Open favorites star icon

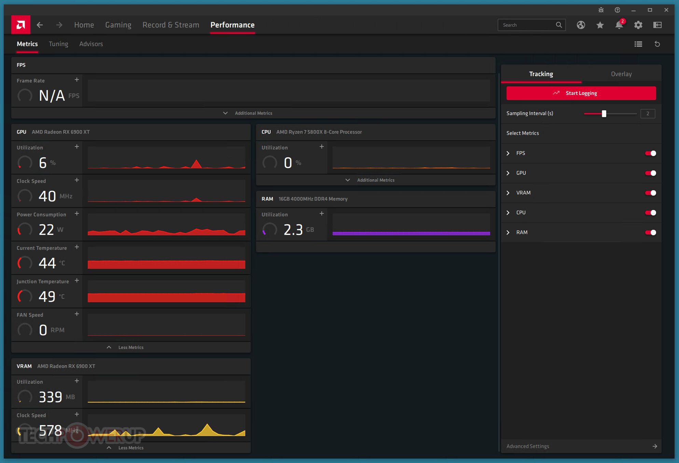click(600, 25)
